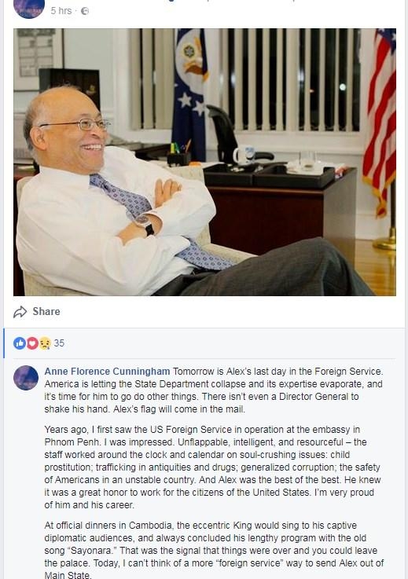Image resolution: width=408 pixels, height=579 pixels.
Task: Click the paragraph starting 'At official dinners'
Action: pyautogui.click(x=214, y=550)
